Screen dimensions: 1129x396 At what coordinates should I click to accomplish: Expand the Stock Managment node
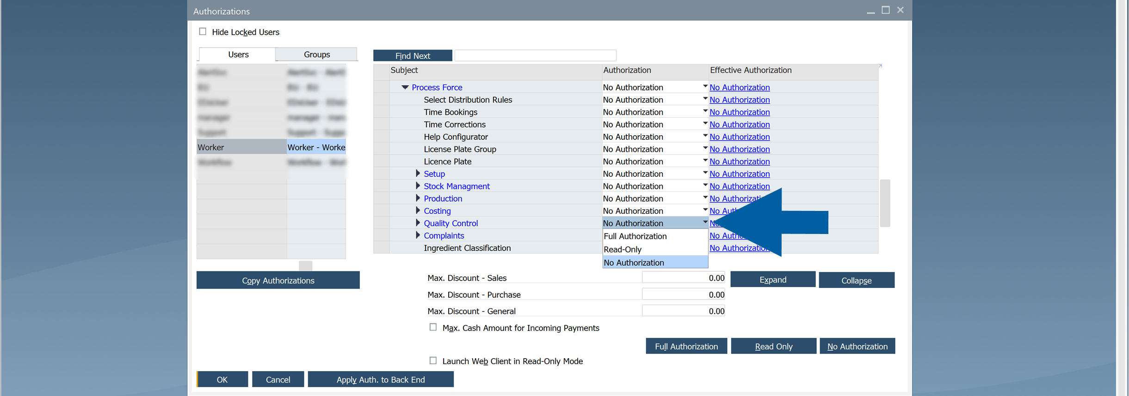[418, 186]
